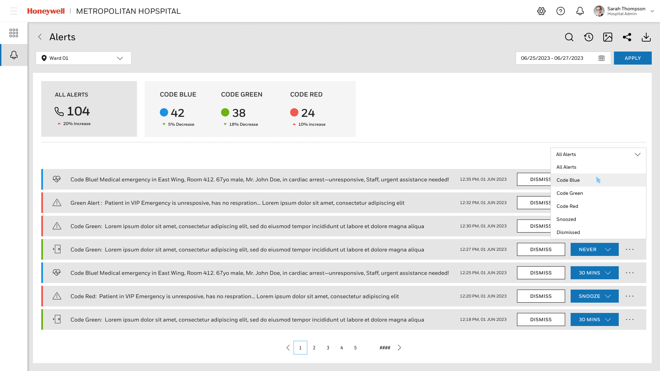Screen dimensions: 660x371
Task: Go back using the Alerts back arrow
Action: (40, 37)
